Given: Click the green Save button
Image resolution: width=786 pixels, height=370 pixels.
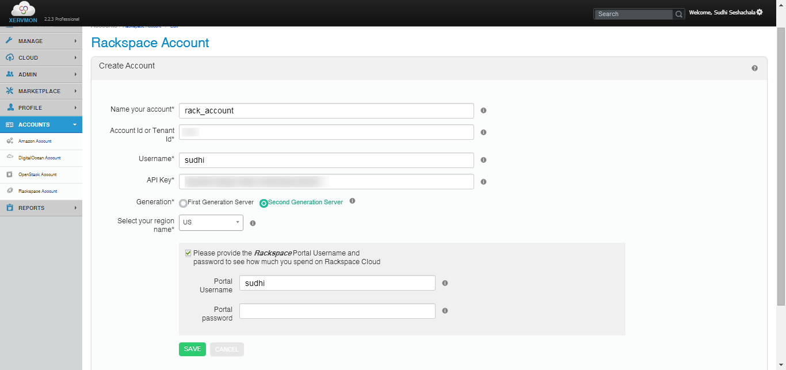Looking at the screenshot, I should point(192,349).
